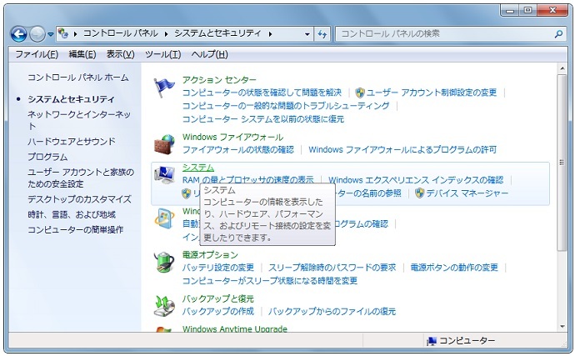This screenshot has width=575, height=356.
Task: Open ユーザー アカウント制御設定の変更 link
Action: (x=432, y=92)
